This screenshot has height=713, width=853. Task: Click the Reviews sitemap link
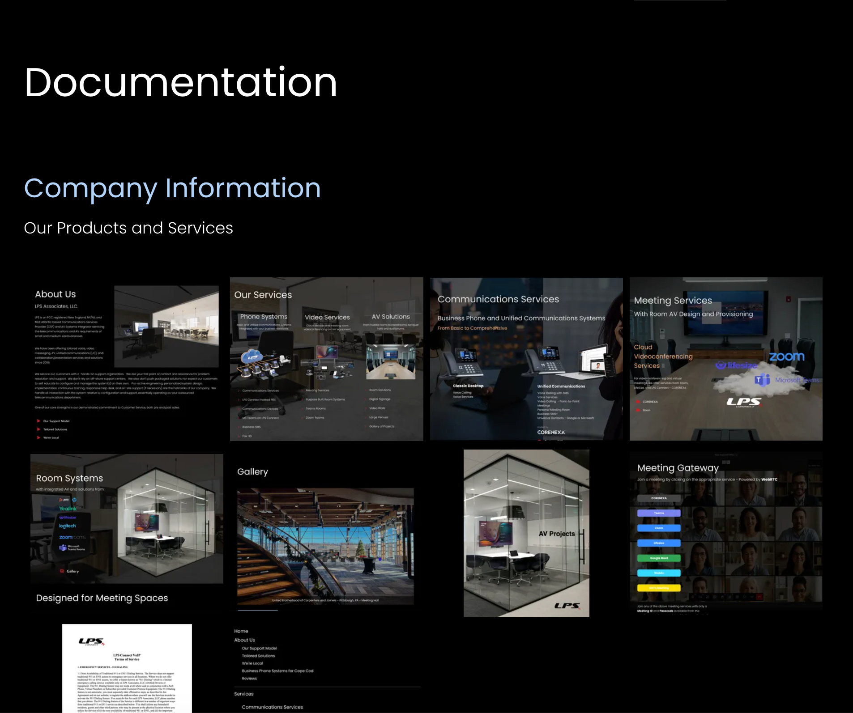(249, 679)
